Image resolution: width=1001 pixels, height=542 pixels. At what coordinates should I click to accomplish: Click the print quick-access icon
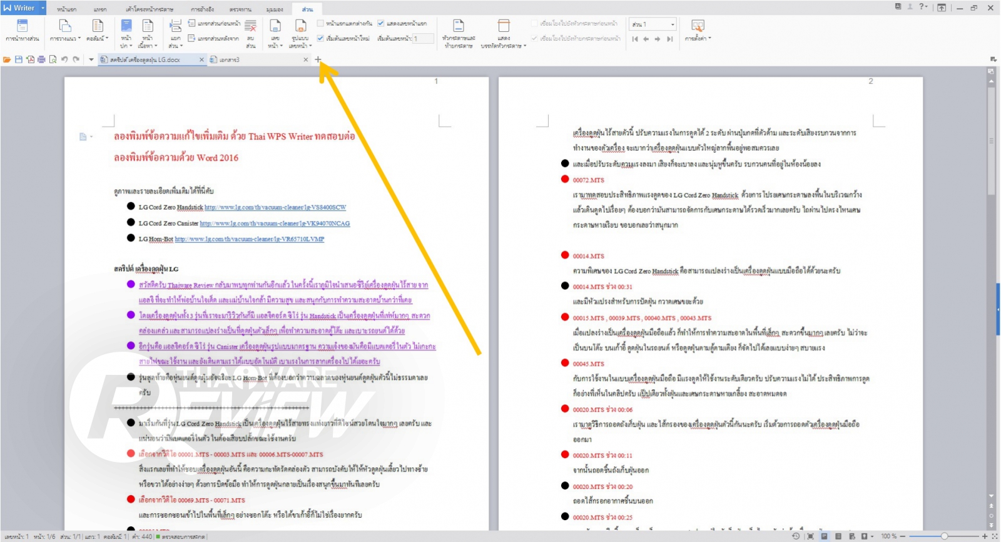41,59
